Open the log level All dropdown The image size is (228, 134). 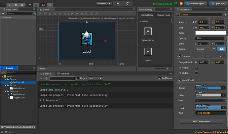pos(95,78)
